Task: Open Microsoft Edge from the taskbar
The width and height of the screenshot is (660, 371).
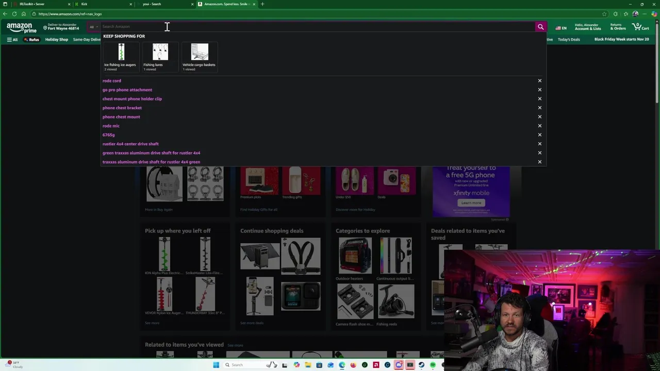Action: (342, 365)
